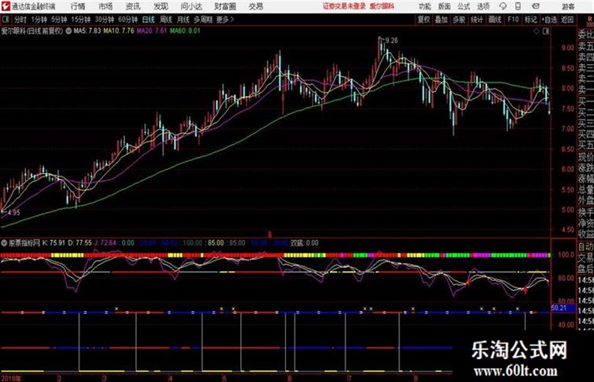Click the 标记 mark button
This screenshot has height=382, width=594.
tap(531, 19)
